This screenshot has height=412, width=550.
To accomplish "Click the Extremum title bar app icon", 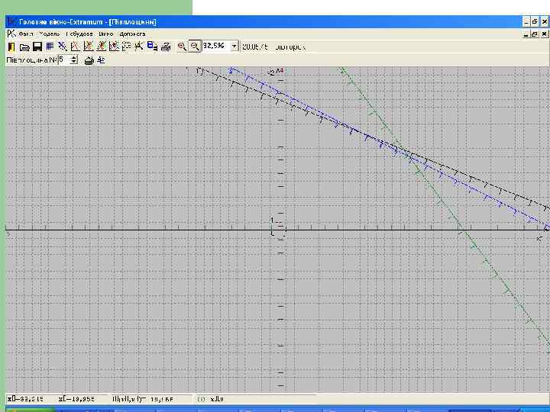I will point(11,21).
